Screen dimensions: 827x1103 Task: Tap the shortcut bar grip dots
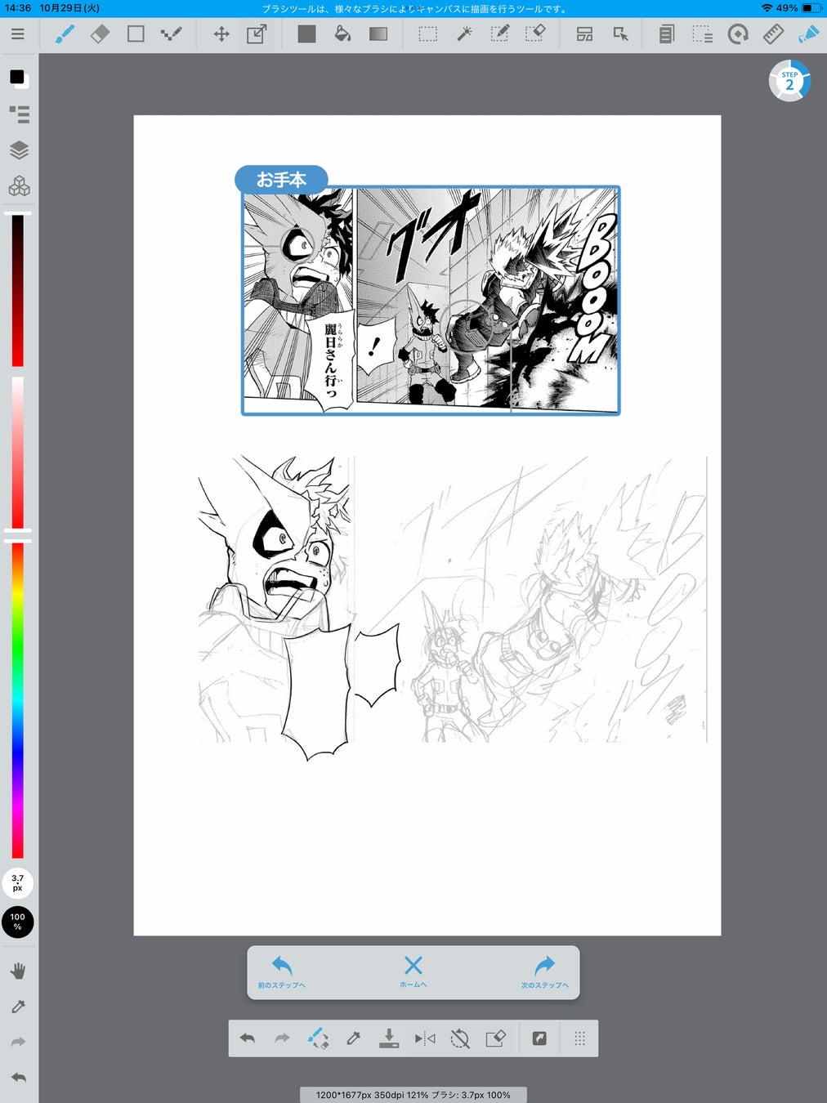pos(579,1038)
